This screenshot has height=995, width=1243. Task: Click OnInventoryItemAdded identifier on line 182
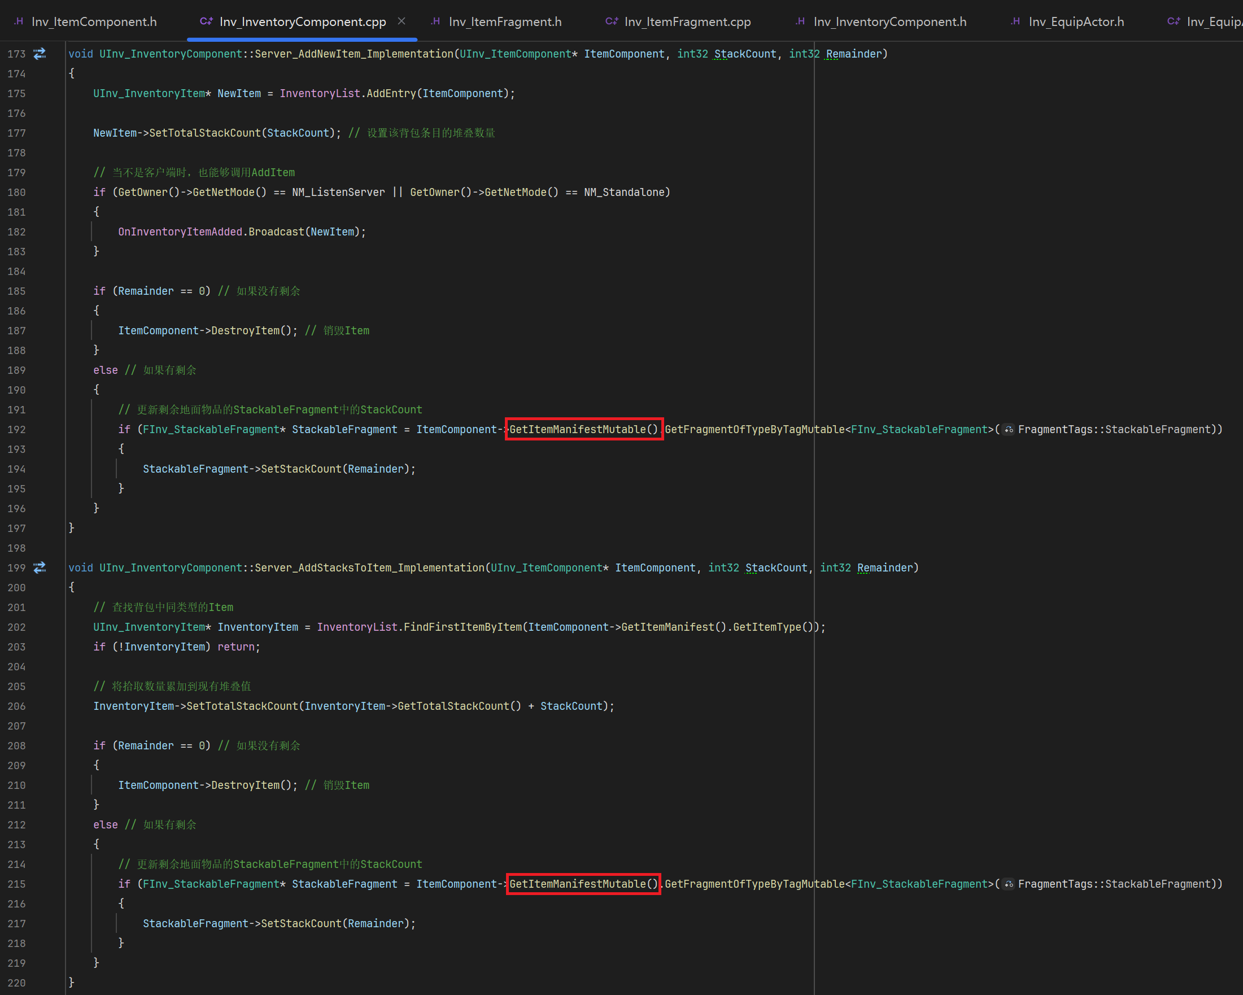[x=180, y=232]
